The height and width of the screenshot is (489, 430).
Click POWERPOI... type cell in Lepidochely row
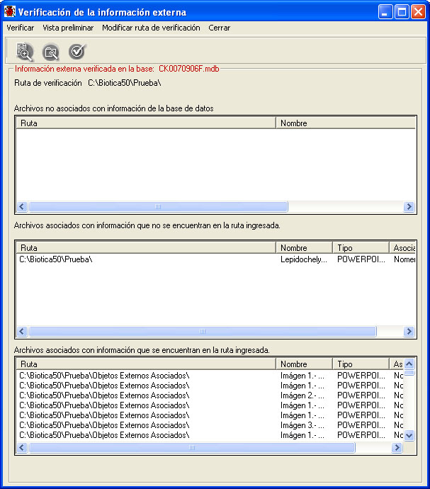click(361, 259)
